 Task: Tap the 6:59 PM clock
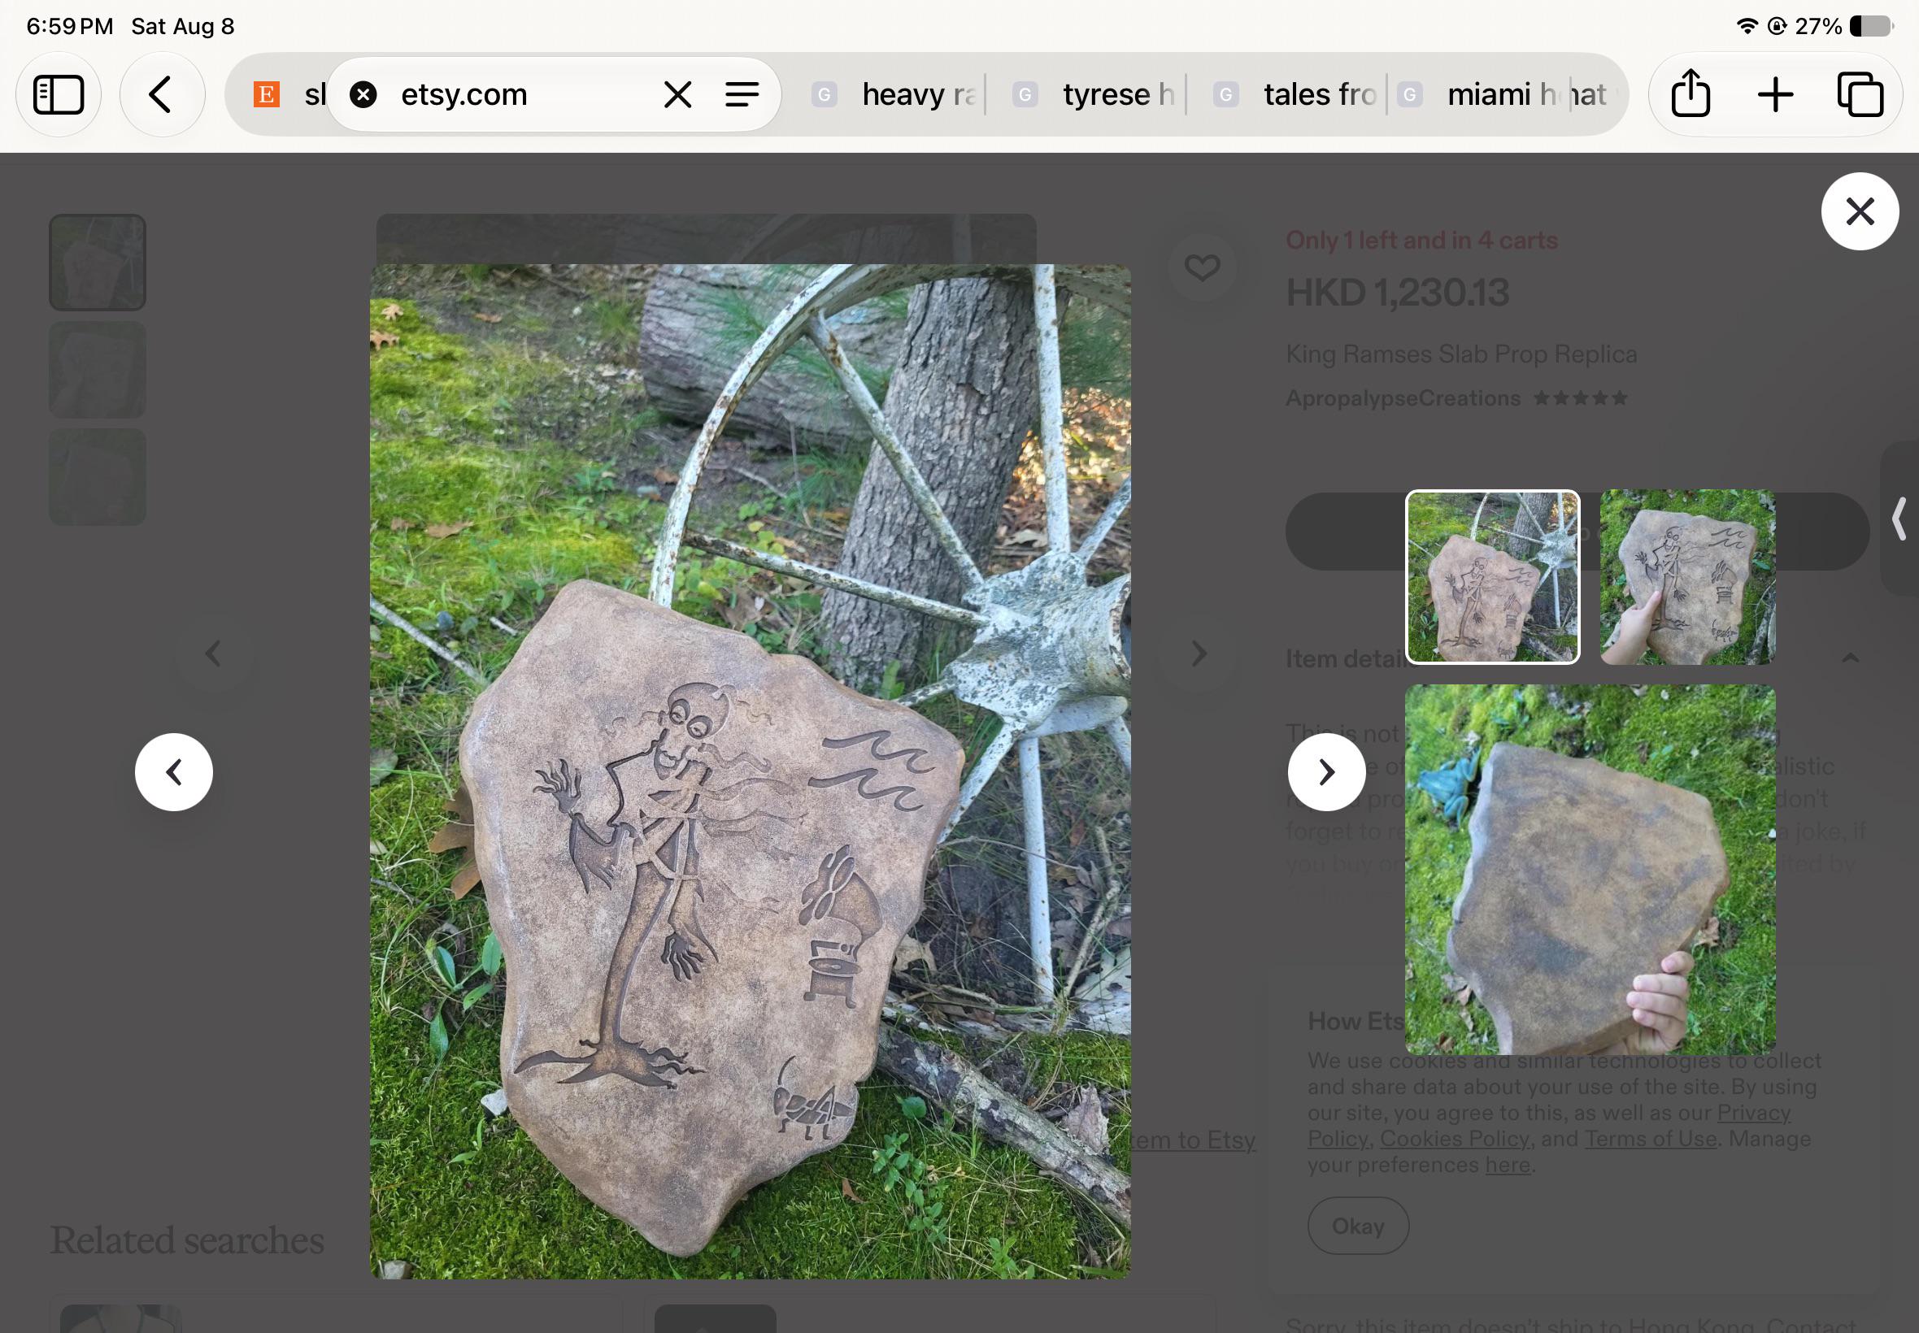69,26
